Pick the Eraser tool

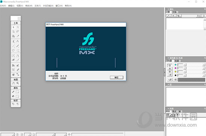[13, 60]
